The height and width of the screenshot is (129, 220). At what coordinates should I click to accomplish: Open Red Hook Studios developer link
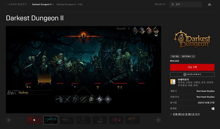tap(205, 91)
